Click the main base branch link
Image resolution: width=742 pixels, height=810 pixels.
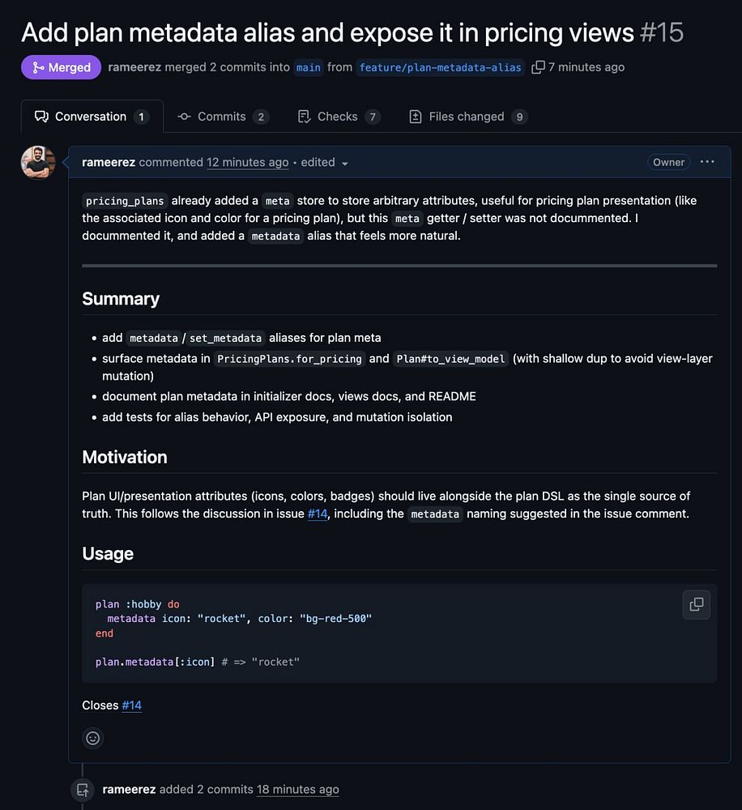click(x=308, y=67)
